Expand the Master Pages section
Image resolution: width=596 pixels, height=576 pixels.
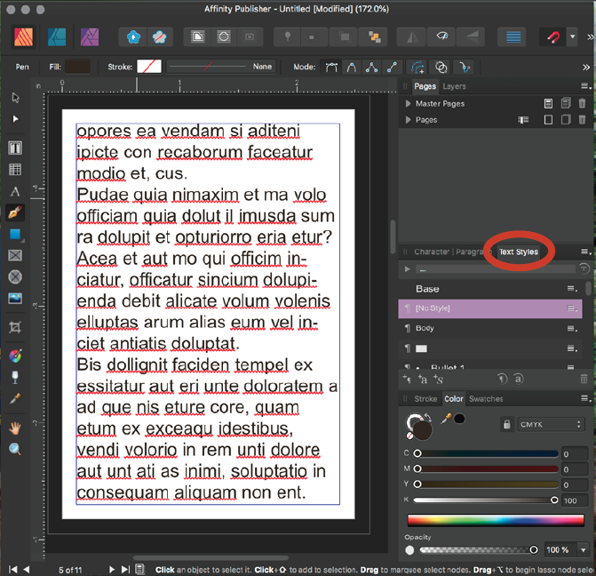408,104
